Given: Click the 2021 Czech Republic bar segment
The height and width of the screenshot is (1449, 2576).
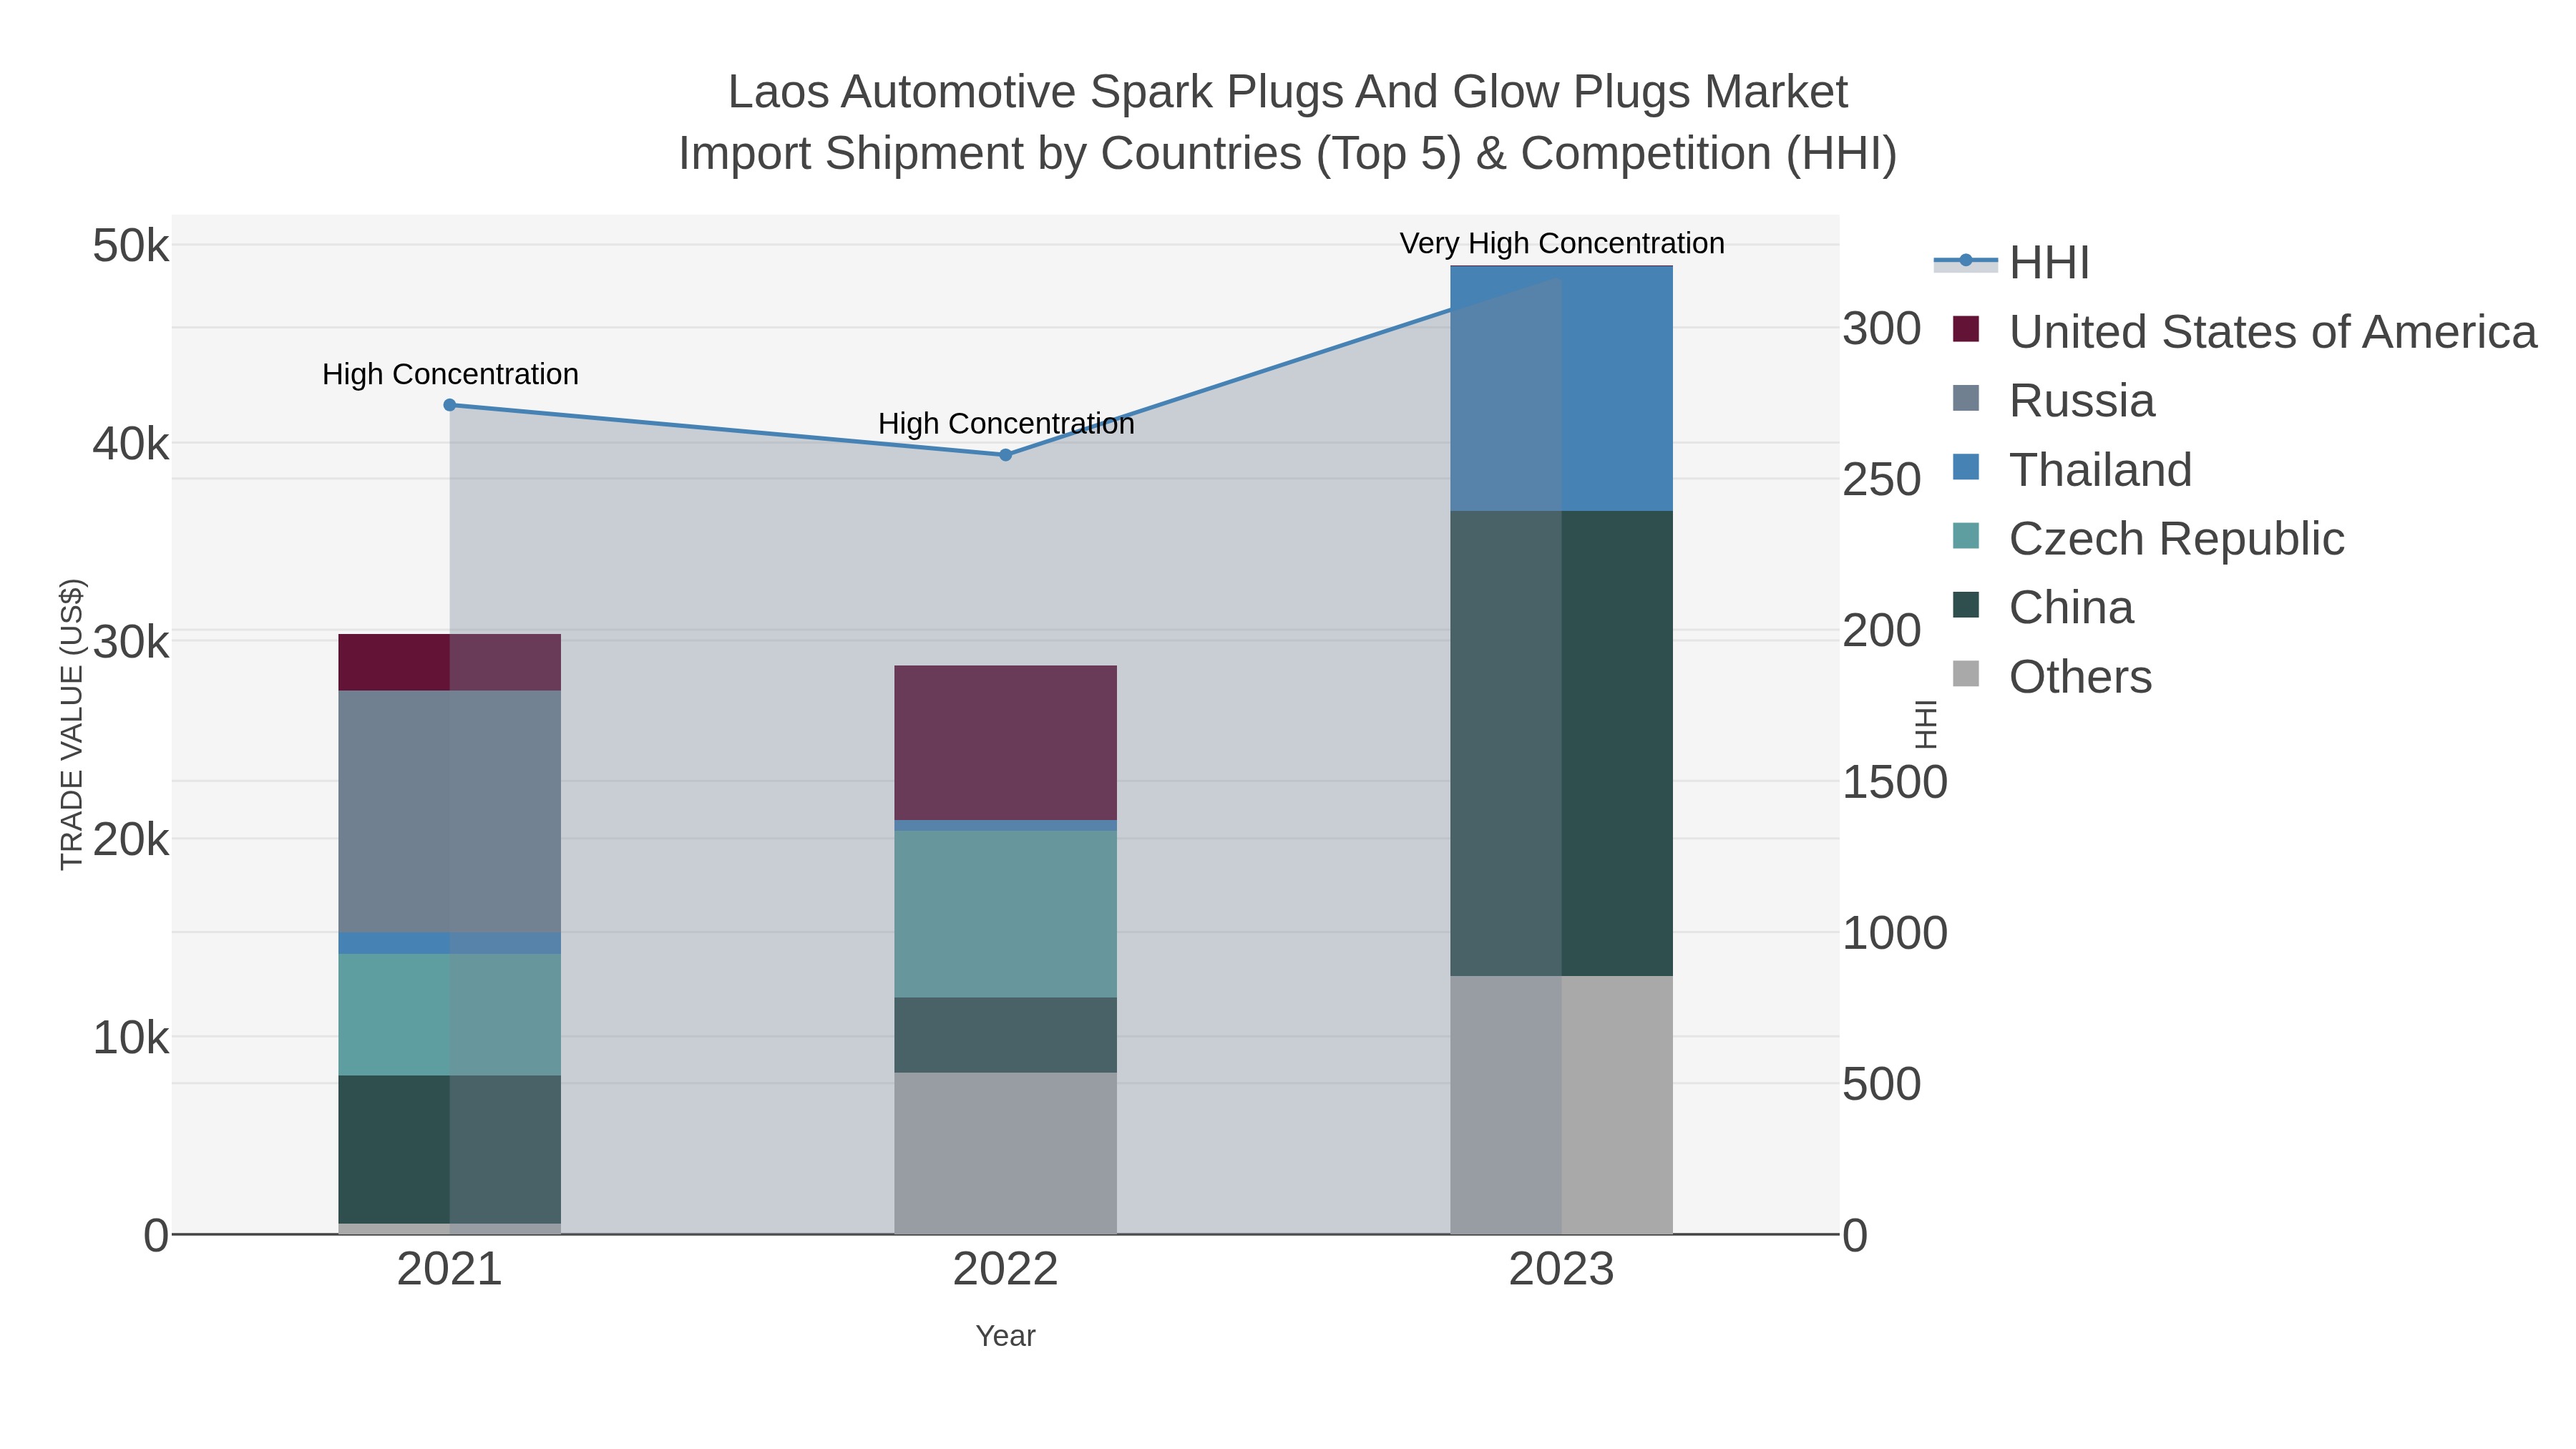Looking at the screenshot, I should point(449,1015).
